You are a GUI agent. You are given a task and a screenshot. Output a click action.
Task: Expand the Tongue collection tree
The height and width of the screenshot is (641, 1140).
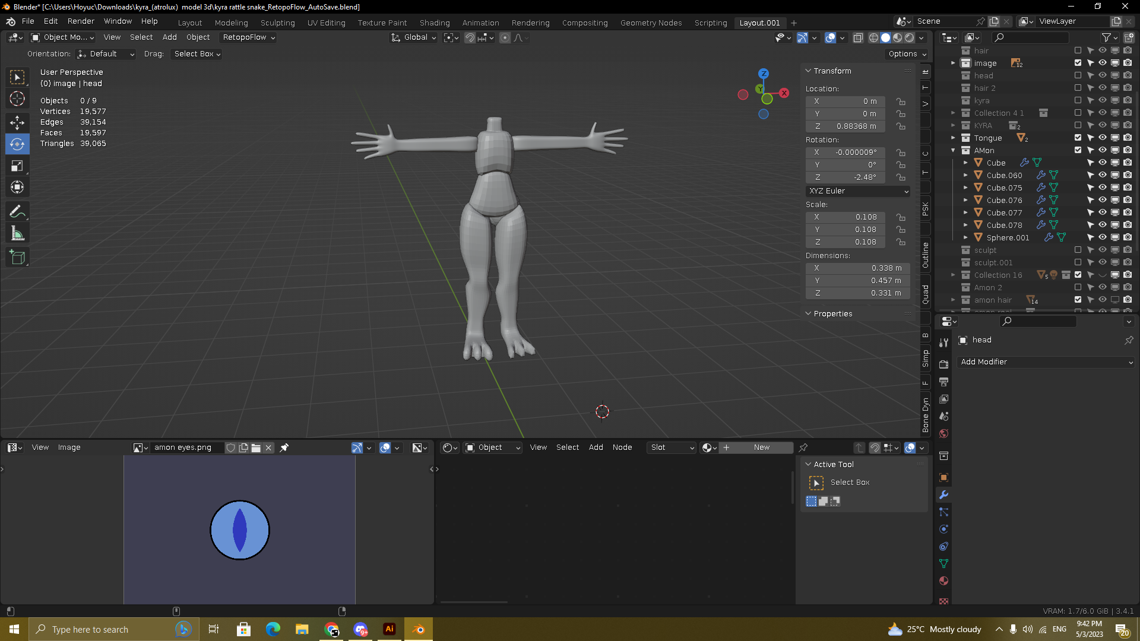pyautogui.click(x=954, y=138)
